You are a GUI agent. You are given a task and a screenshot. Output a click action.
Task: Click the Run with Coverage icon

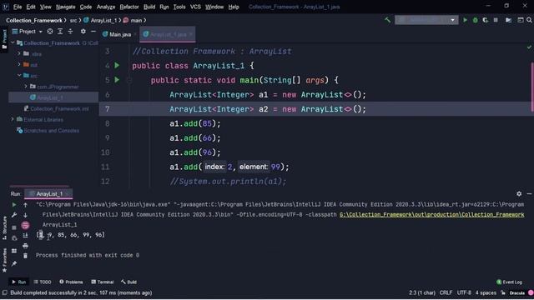click(485, 20)
